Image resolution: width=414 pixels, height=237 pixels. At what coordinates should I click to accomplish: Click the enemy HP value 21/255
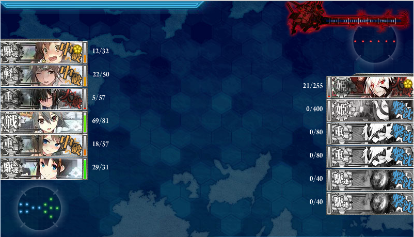313,86
